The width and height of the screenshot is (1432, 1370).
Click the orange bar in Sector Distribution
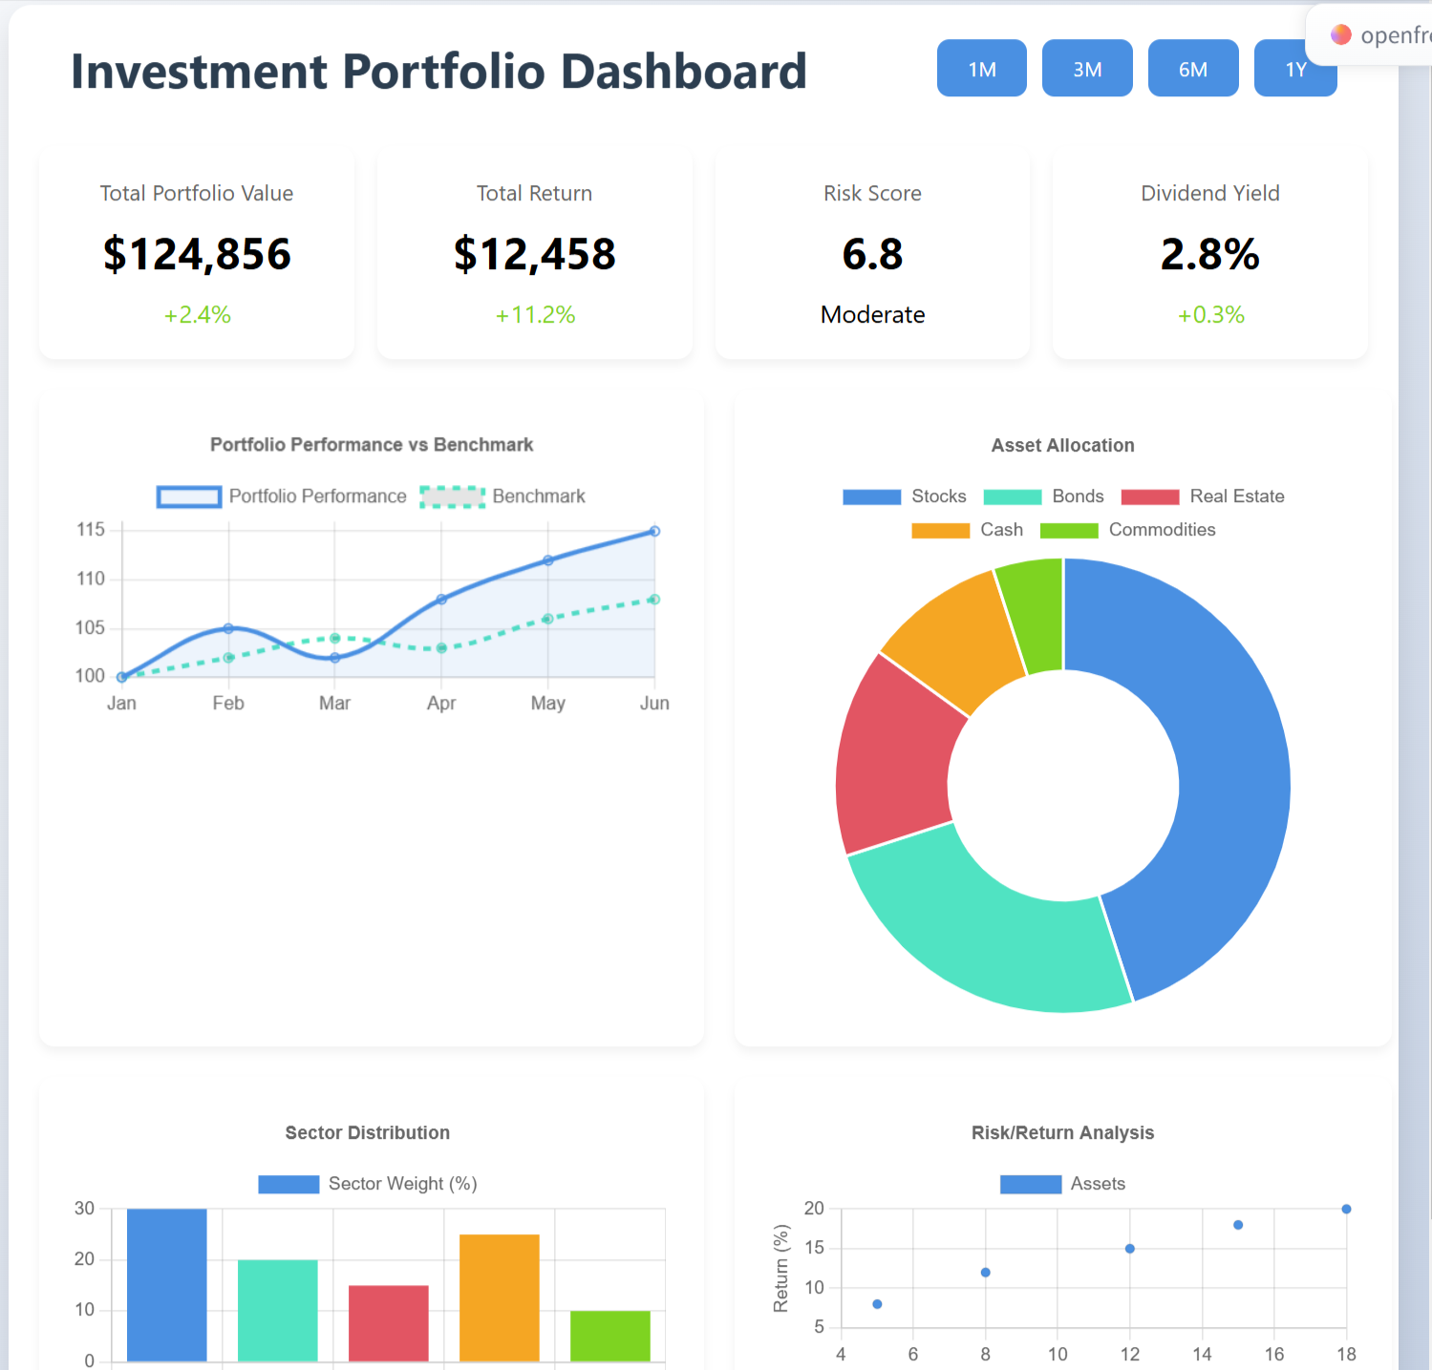[499, 1296]
